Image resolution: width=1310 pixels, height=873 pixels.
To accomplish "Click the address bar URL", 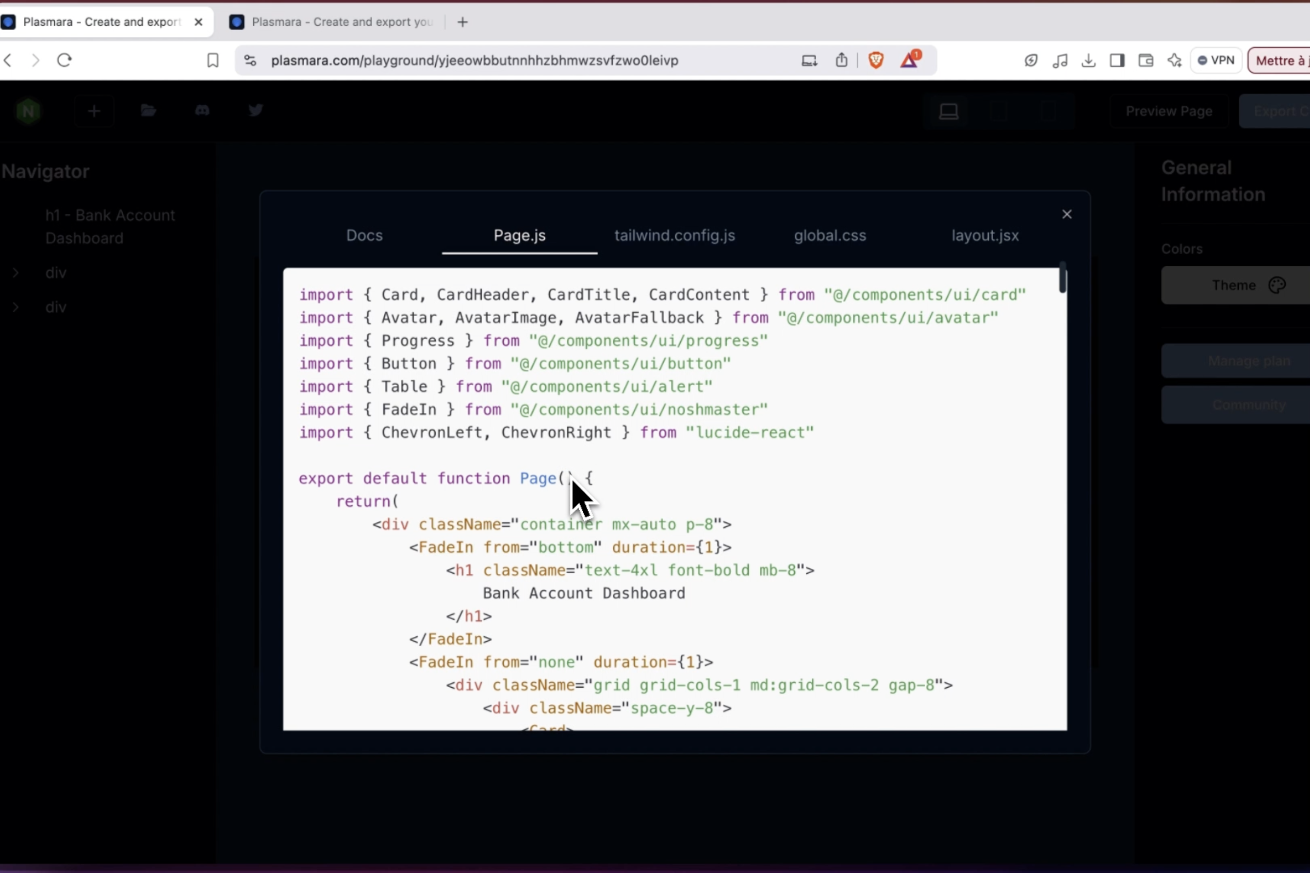I will [475, 61].
